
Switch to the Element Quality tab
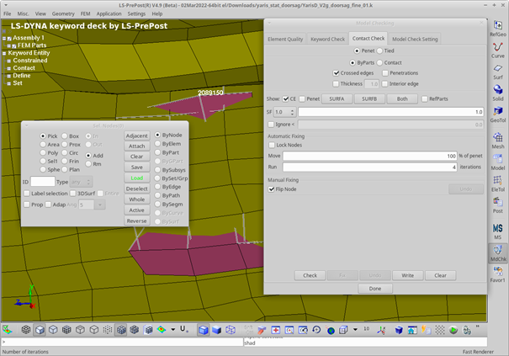285,39
